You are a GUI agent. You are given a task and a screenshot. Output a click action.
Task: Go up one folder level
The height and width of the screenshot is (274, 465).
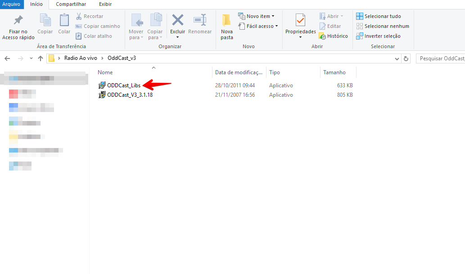tap(41, 58)
